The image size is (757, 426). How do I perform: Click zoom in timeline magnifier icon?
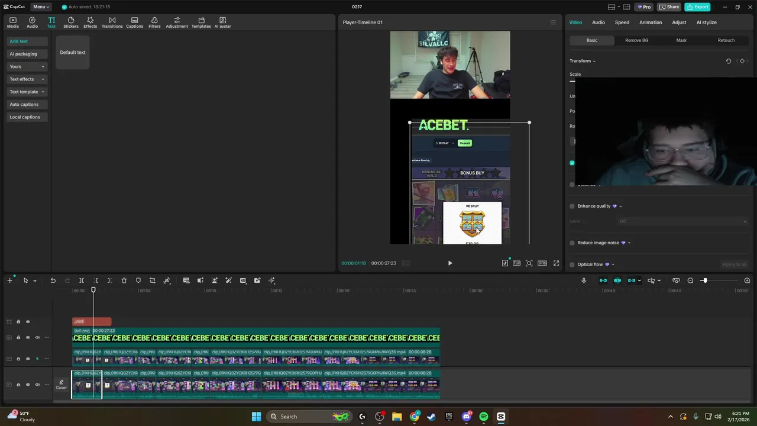(x=747, y=280)
